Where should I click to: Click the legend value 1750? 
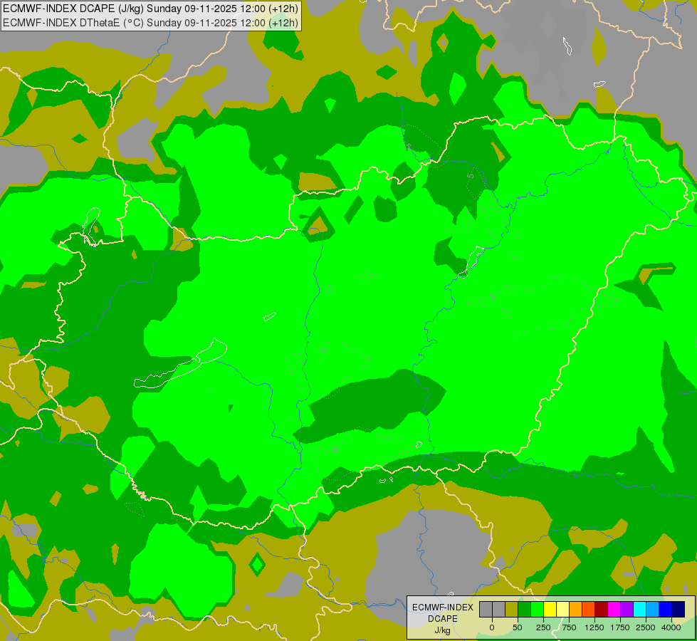(620, 627)
